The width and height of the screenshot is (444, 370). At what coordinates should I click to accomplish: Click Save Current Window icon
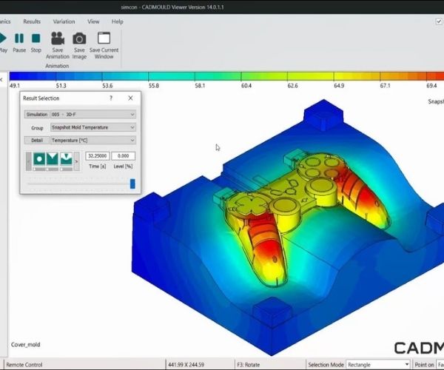pyautogui.click(x=104, y=38)
